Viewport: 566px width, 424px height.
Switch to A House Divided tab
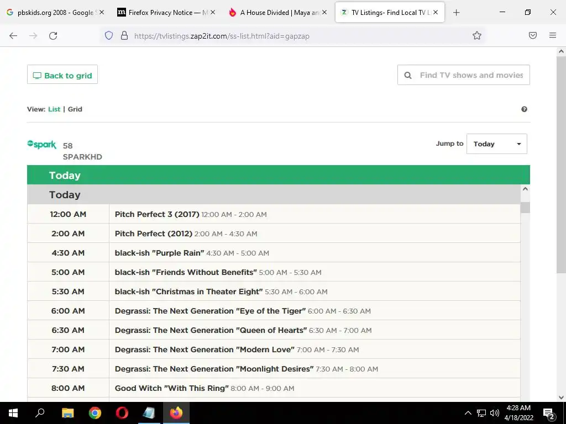coord(277,12)
